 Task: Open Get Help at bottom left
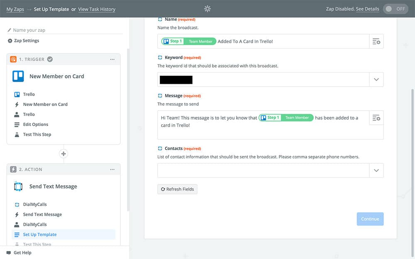(x=22, y=252)
